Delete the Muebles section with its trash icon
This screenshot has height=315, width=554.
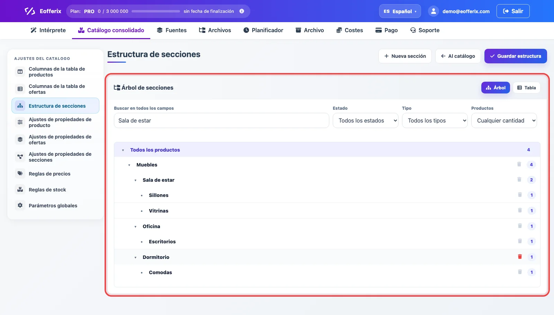coord(519,164)
